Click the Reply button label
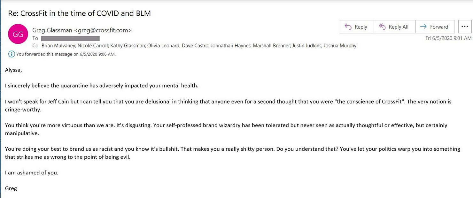This screenshot has width=473, height=198. point(361,27)
